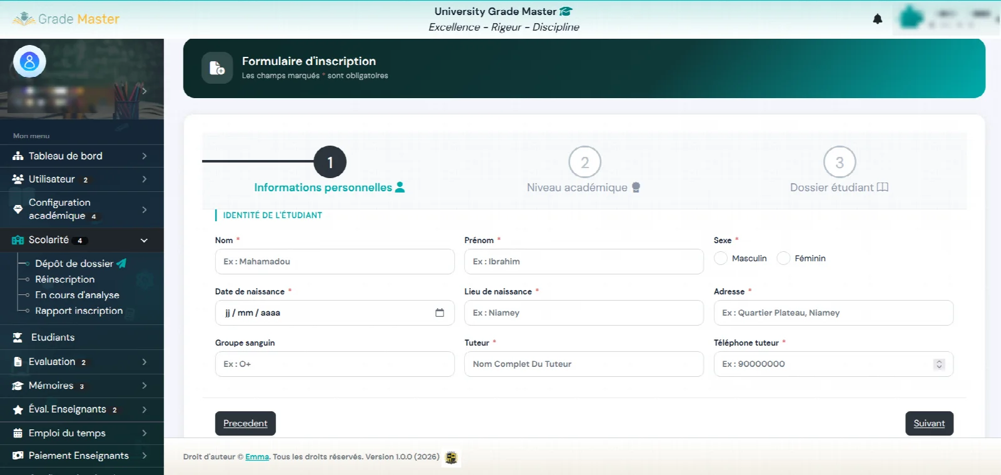Click the user avatar in sidebar
1001x475 pixels.
click(x=29, y=61)
